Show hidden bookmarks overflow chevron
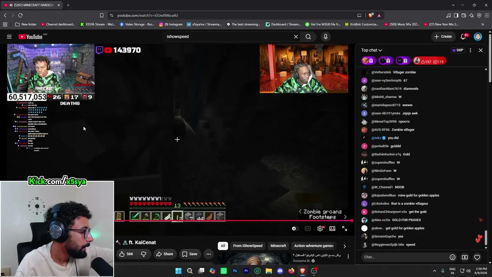 pyautogui.click(x=483, y=24)
